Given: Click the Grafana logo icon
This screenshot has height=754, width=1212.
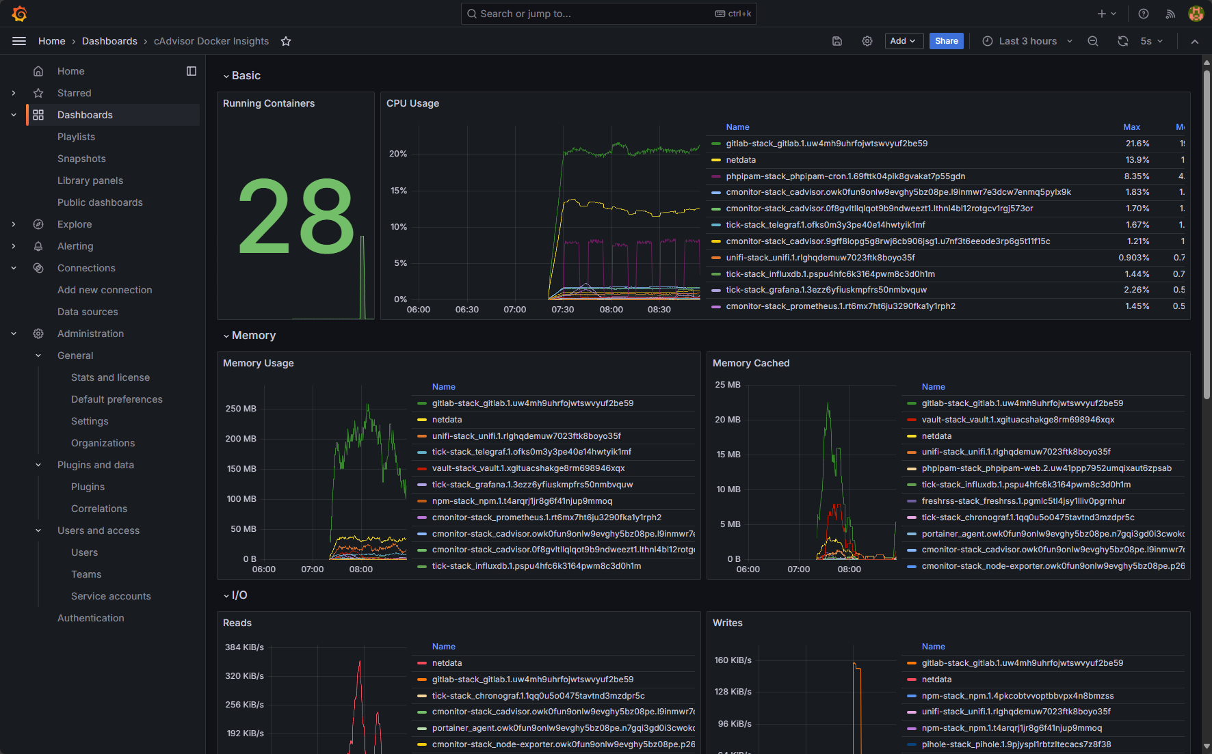Looking at the screenshot, I should pos(19,14).
